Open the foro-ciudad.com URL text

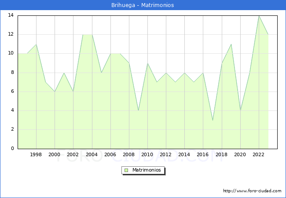252,191
